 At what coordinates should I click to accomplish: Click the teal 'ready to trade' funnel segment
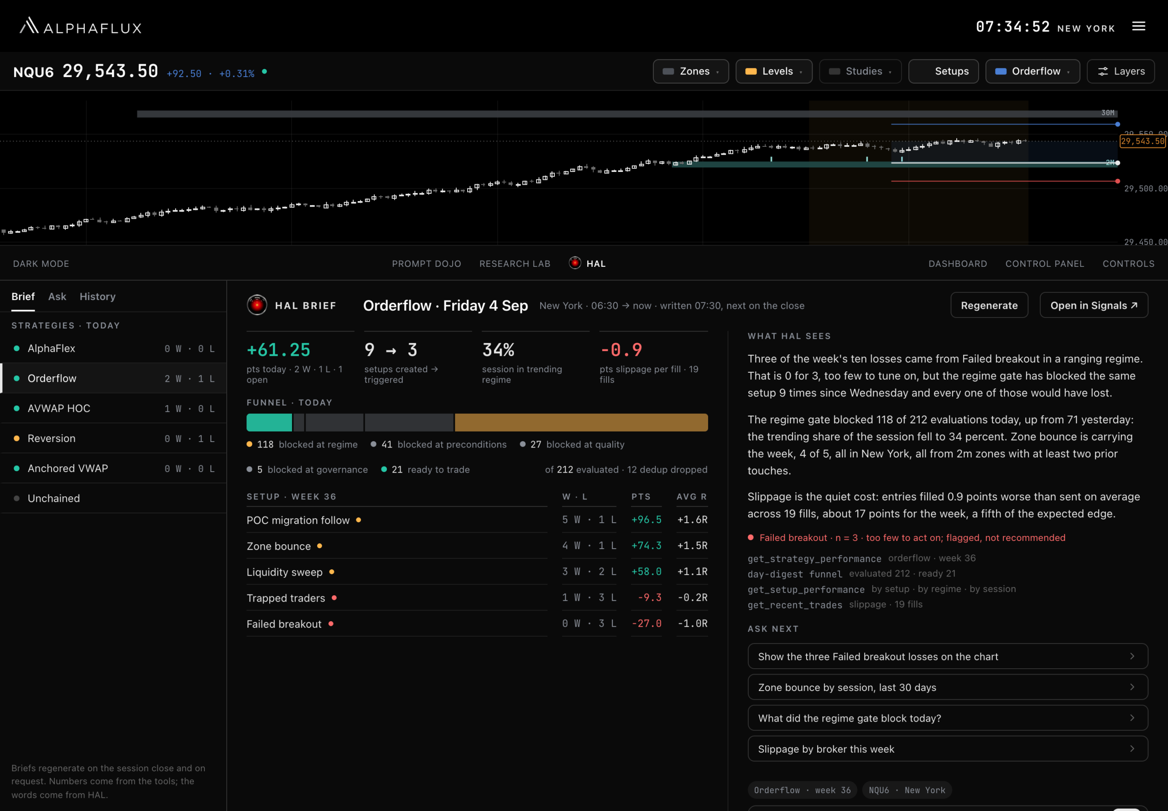point(269,422)
